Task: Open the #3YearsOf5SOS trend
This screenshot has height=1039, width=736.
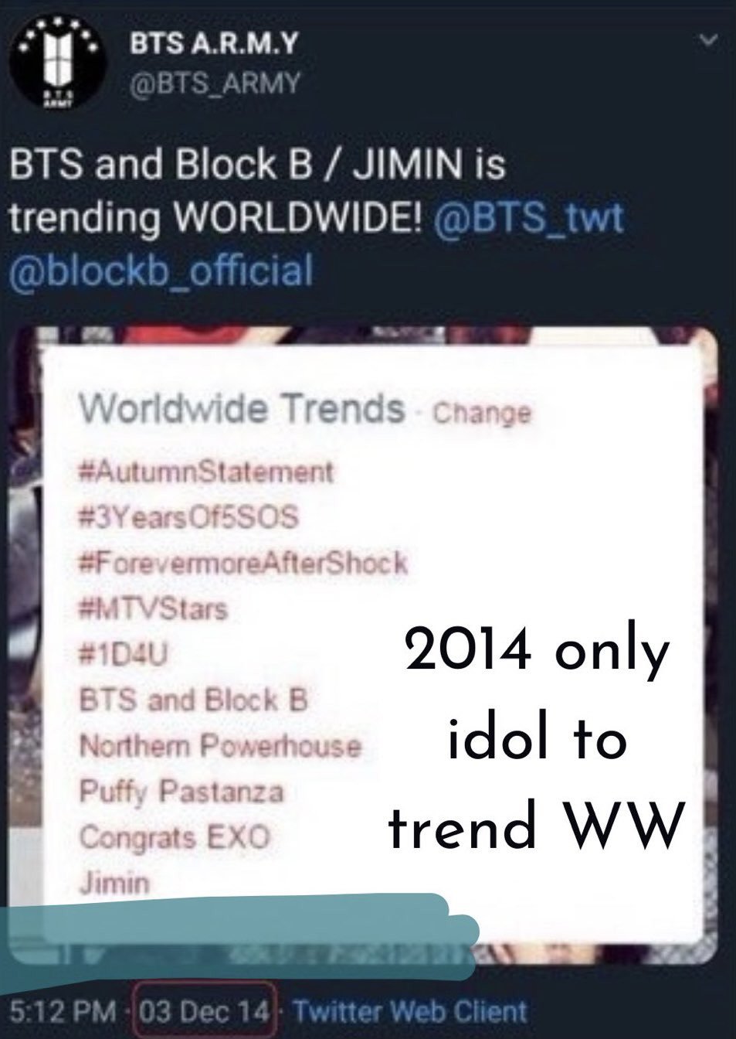Action: [188, 516]
